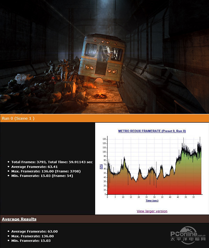Click the 'FPS' vertical axis label
The height and width of the screenshot is (248, 209).
point(101,166)
